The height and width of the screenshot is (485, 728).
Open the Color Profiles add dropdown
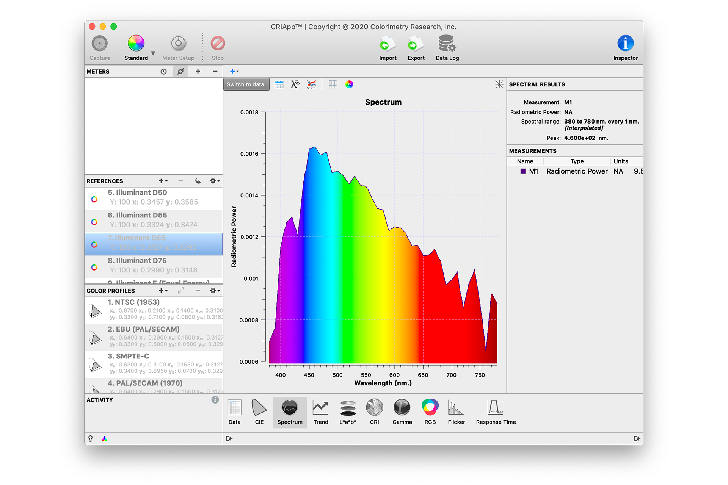(163, 291)
